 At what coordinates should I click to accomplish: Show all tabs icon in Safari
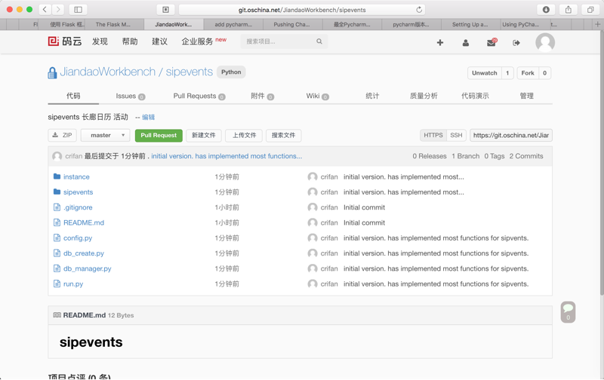coord(590,10)
